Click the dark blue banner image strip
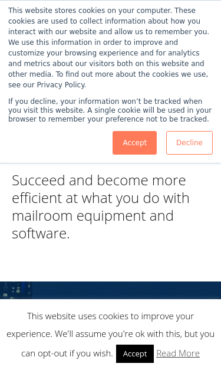Screen dimensions: 221x370 111,290
